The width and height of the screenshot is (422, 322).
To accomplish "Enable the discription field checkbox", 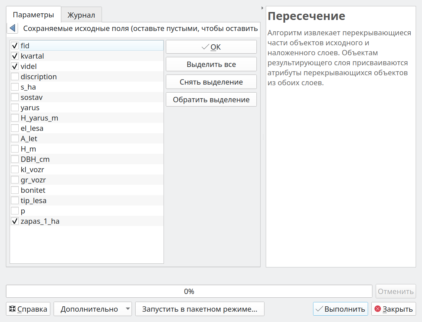I will click(15, 77).
